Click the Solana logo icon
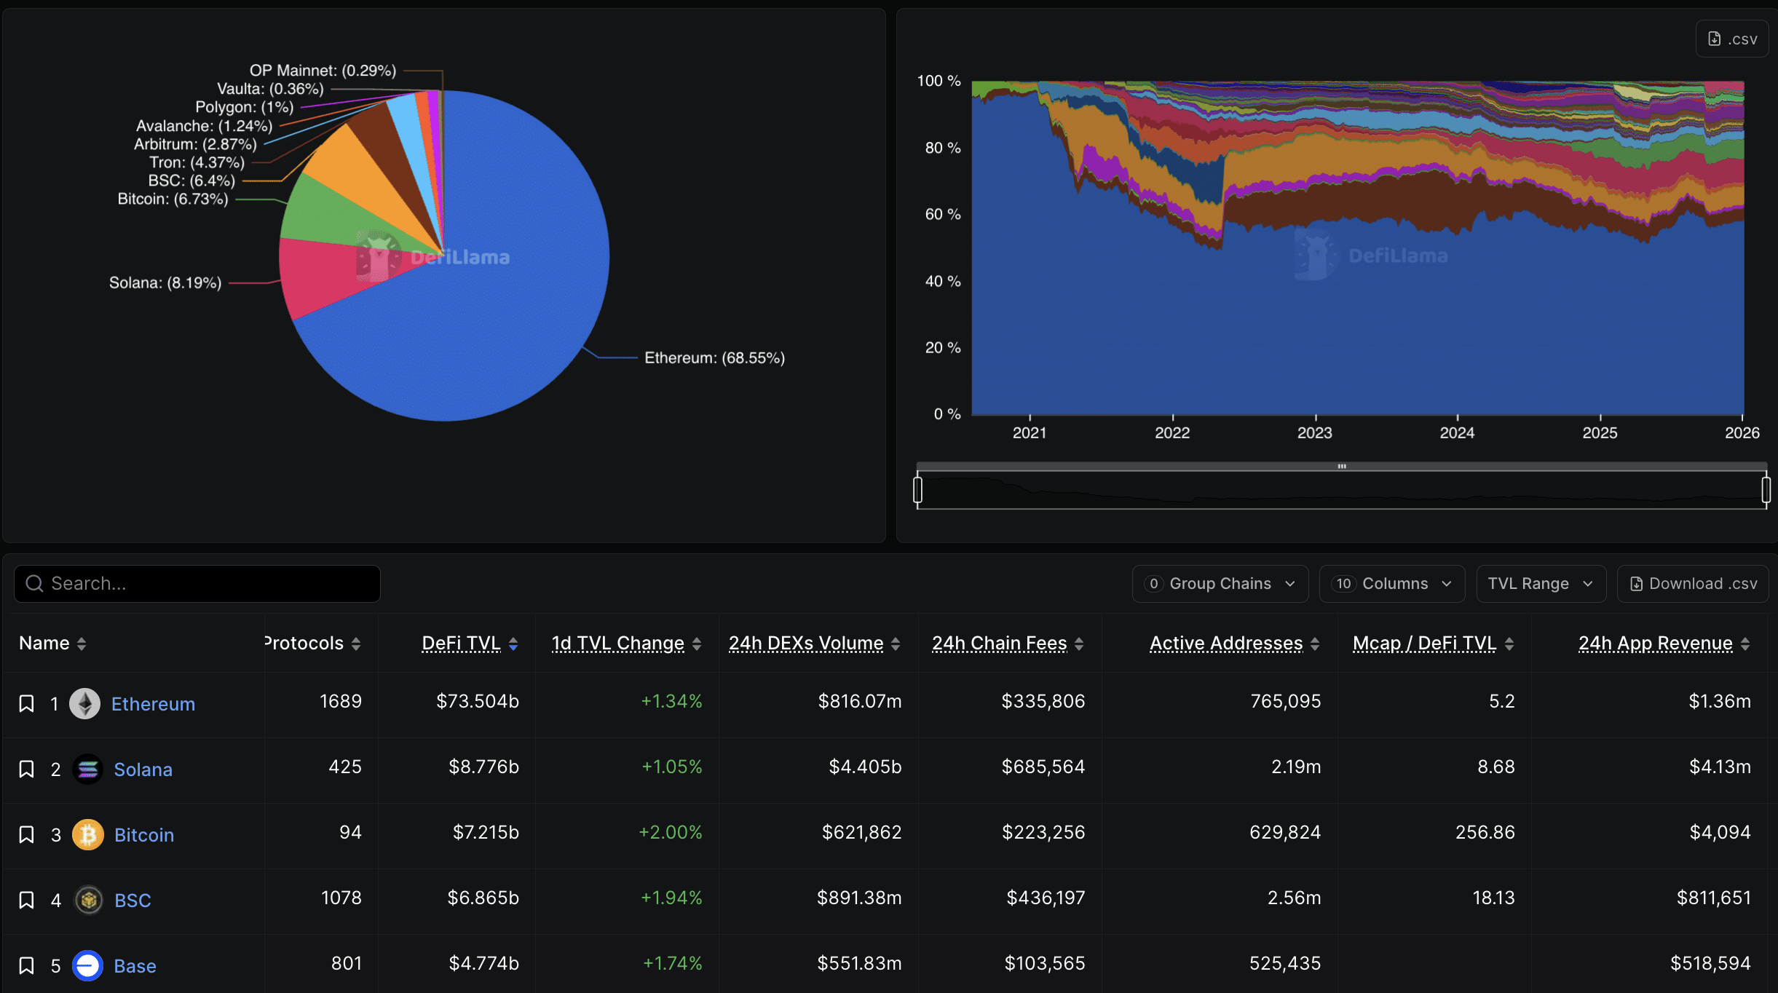Screen dimensions: 1778x993 click(88, 769)
